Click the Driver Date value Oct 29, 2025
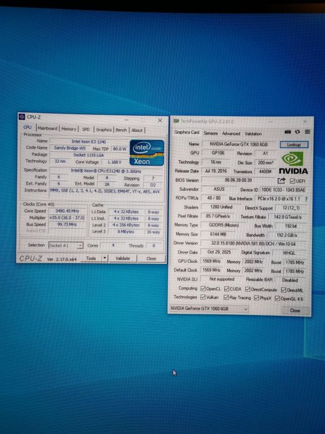 [219, 252]
